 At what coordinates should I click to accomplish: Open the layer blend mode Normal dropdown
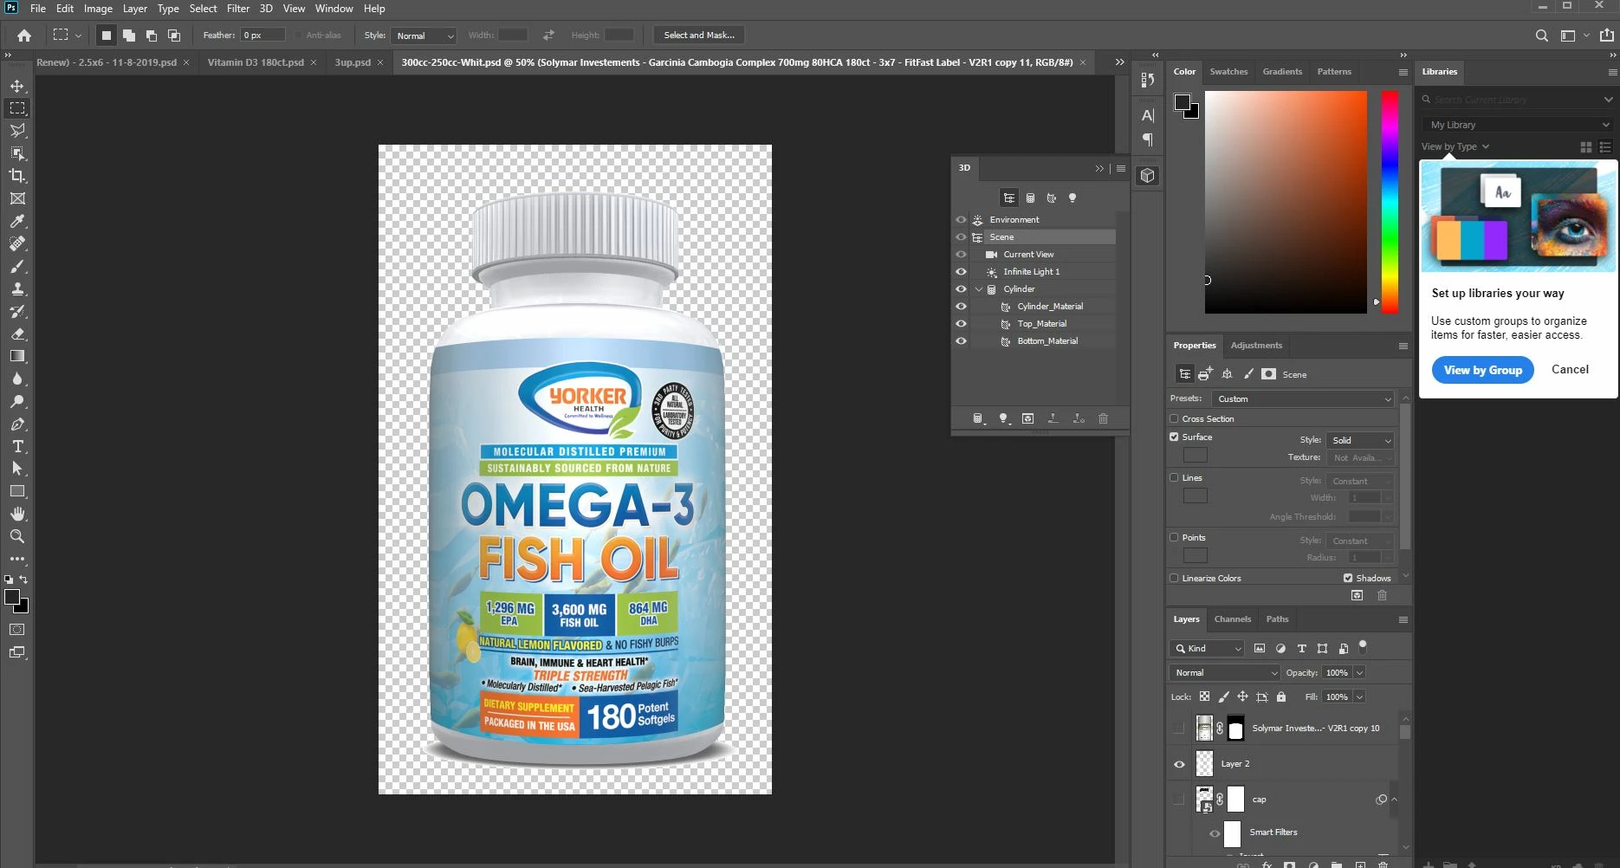coord(1224,672)
